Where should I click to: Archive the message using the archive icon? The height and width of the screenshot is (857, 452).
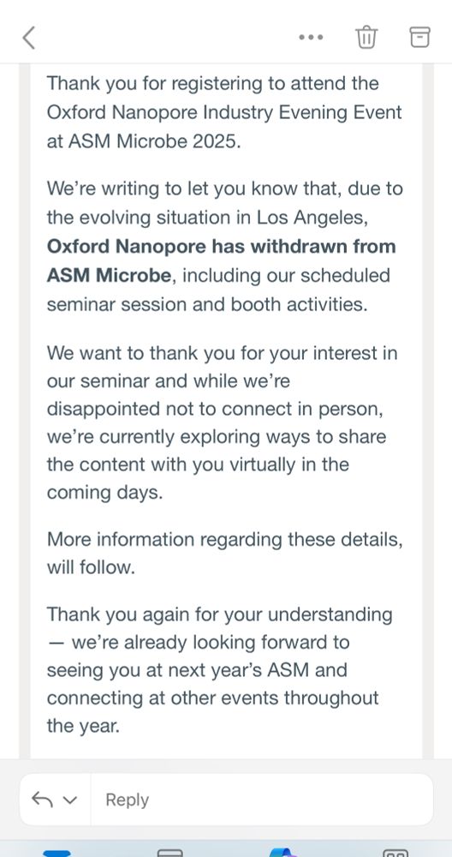coord(419,37)
